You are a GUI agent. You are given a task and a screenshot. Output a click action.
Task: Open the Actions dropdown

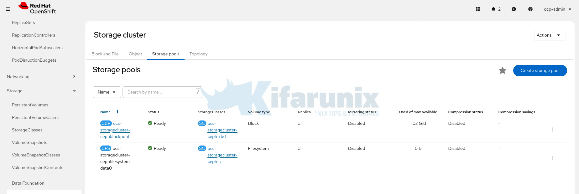pyautogui.click(x=550, y=35)
